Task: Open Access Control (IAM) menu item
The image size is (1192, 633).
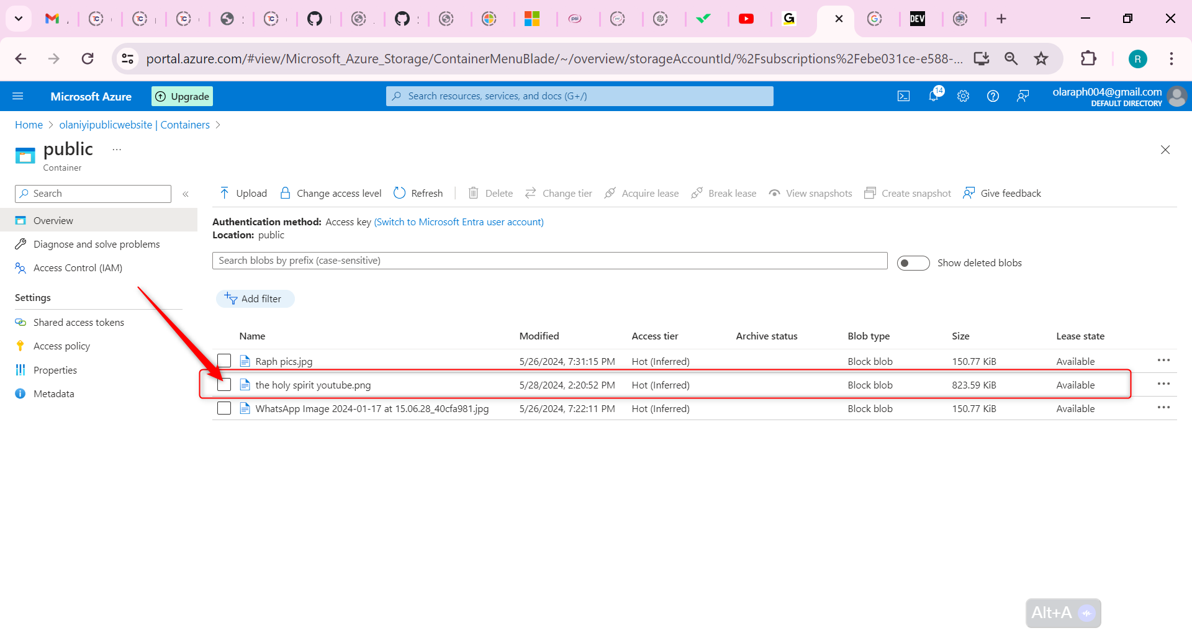Action: click(78, 268)
